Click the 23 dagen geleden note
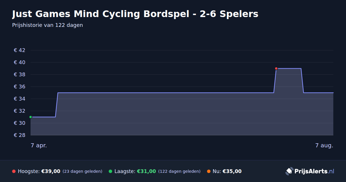 tap(82, 171)
